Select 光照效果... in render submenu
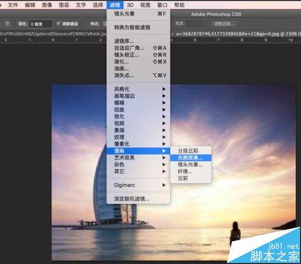Screen dimensions: 301x264 tap(191, 158)
